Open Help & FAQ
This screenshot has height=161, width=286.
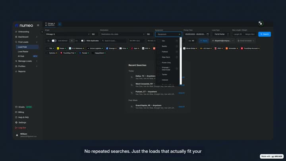pos(23,117)
